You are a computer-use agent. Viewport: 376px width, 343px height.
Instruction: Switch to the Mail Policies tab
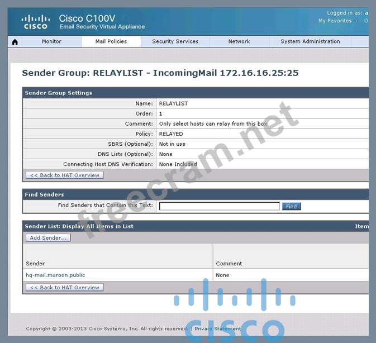[x=111, y=41]
